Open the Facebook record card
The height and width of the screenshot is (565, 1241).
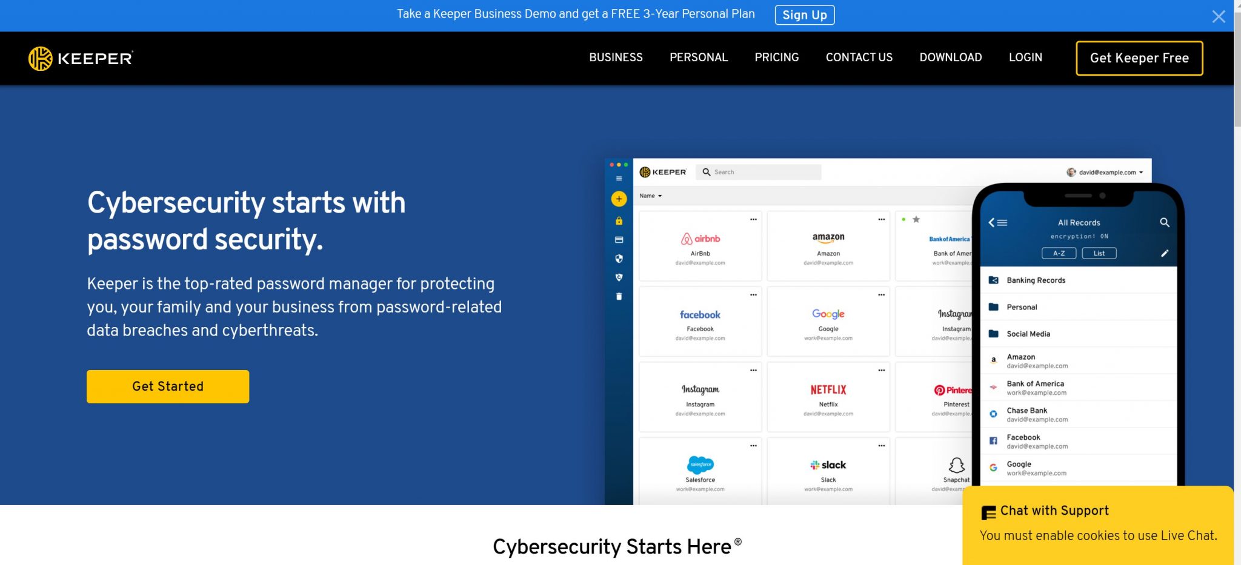point(700,322)
